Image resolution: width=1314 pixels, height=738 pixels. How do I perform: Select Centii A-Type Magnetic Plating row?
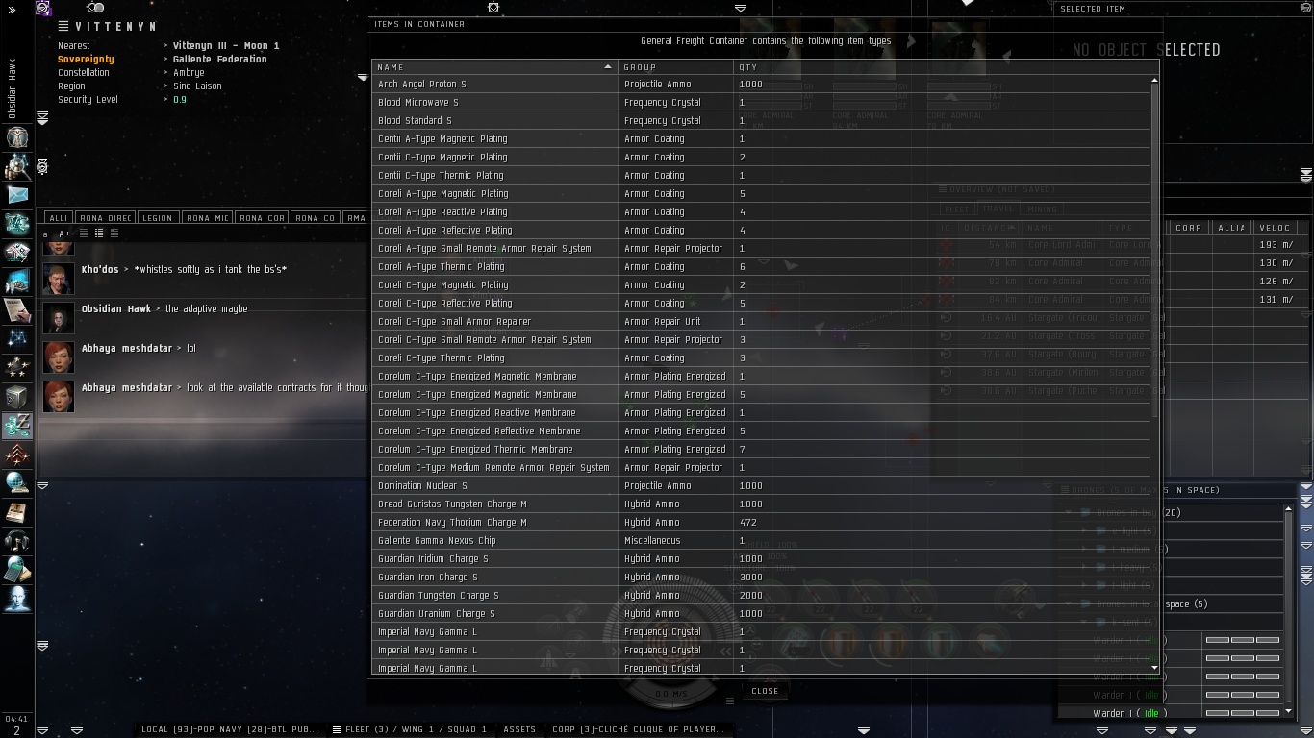761,139
